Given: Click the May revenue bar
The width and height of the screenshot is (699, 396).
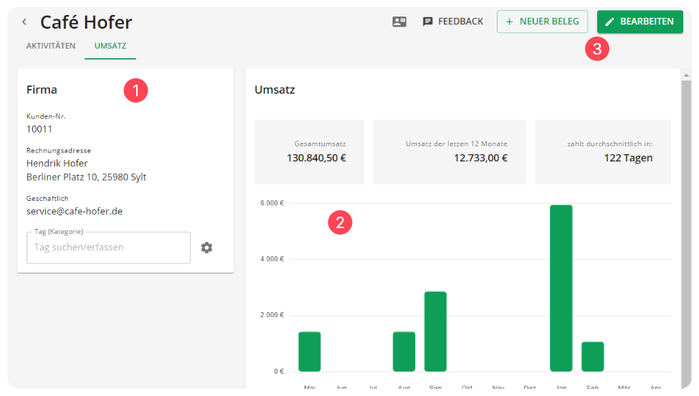Looking at the screenshot, I should (310, 351).
